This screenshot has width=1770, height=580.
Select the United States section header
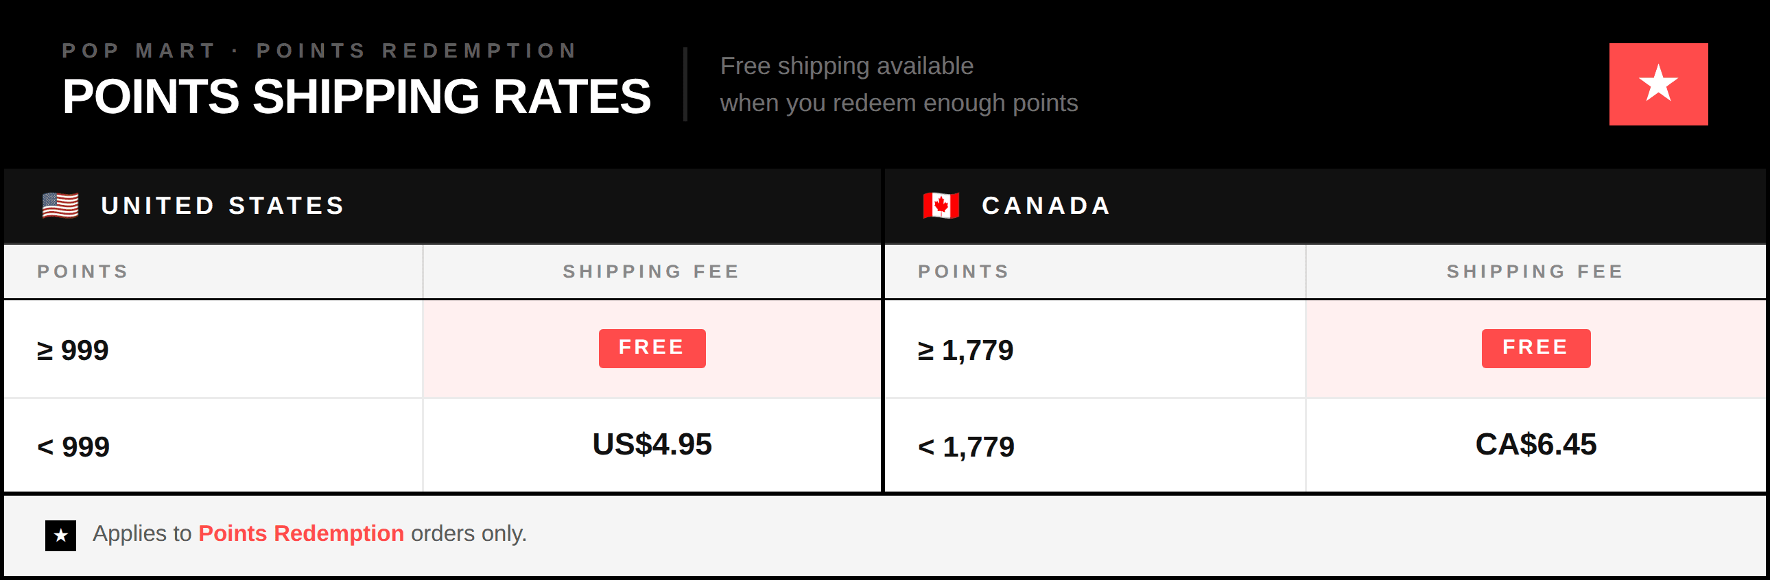pyautogui.click(x=442, y=206)
